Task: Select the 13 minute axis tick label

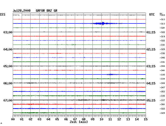Action: (x=128, y=119)
